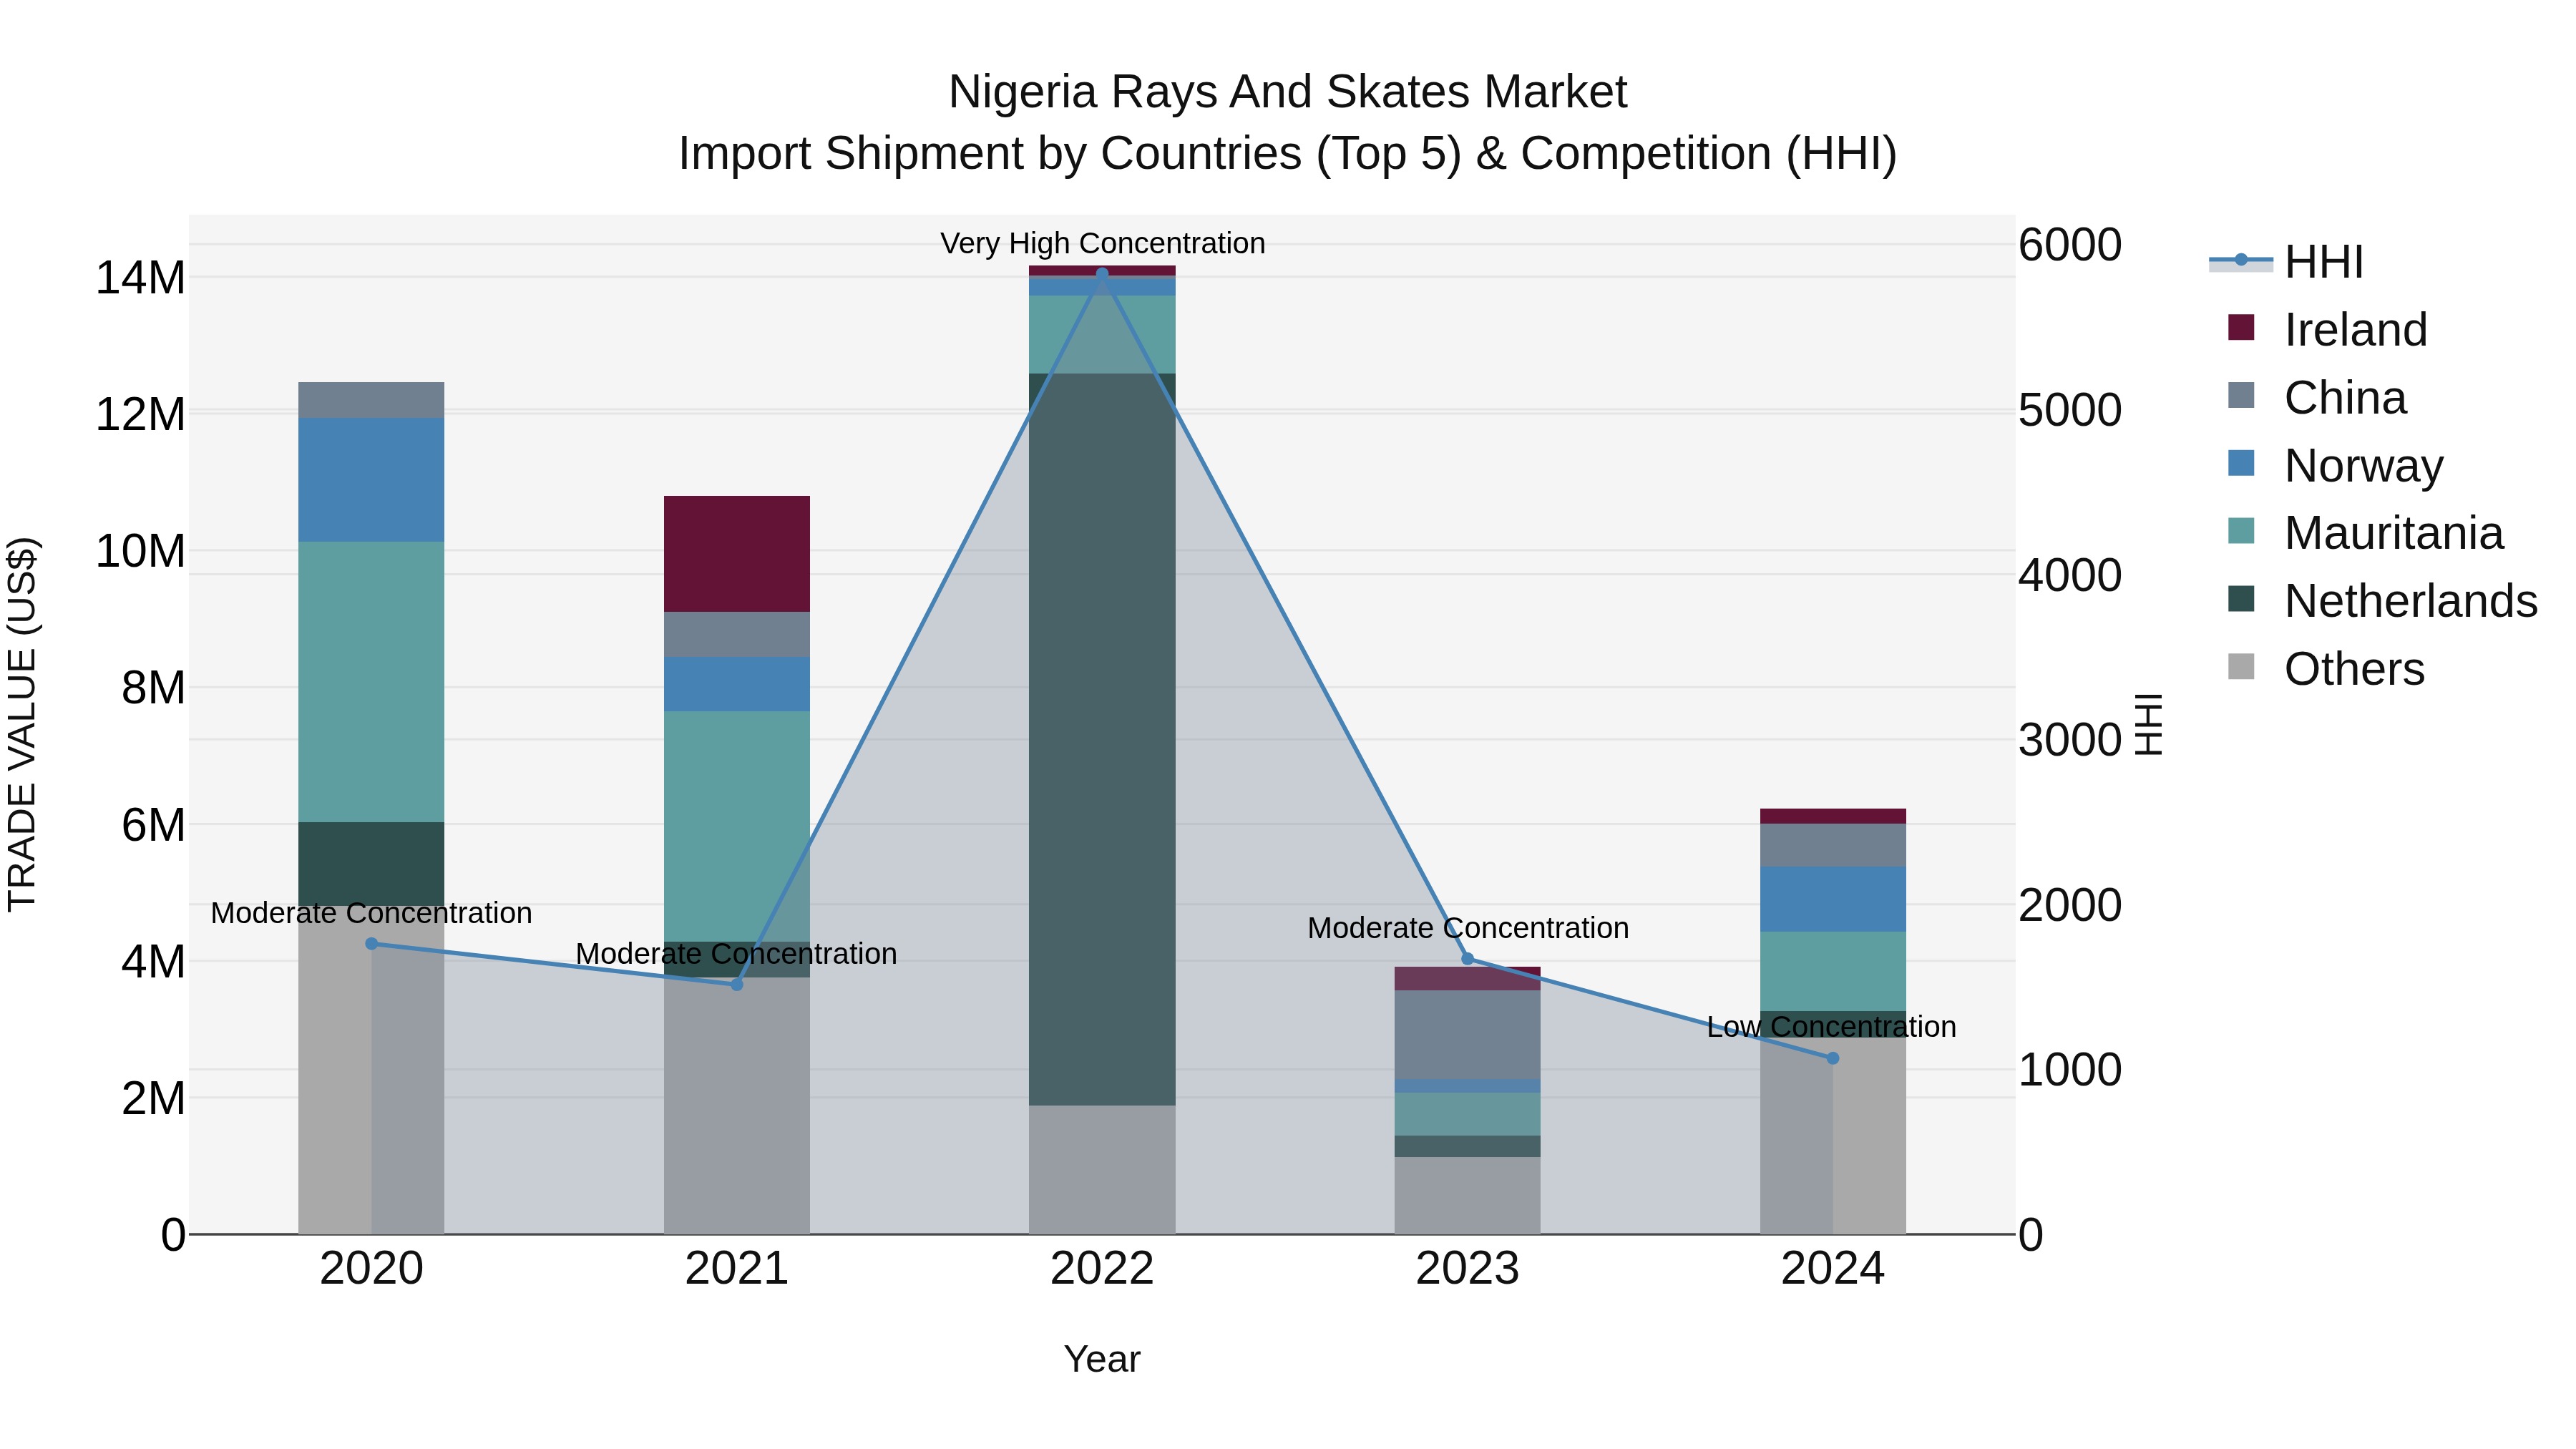Click the 'Nigeria Rays And Skates Market' title
This screenshot has width=2576, height=1449.
click(x=1288, y=92)
